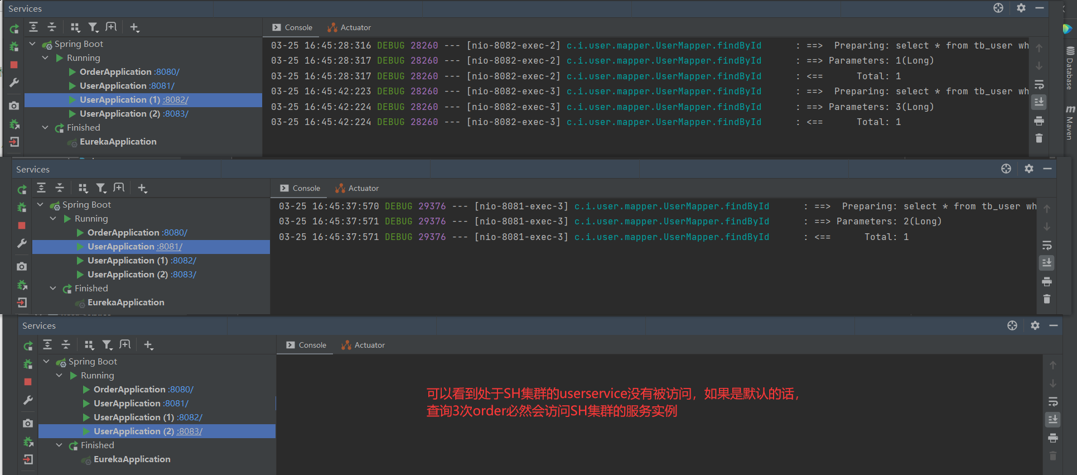
Task: Click camera icon in bottom Services sidebar
Action: pos(28,423)
